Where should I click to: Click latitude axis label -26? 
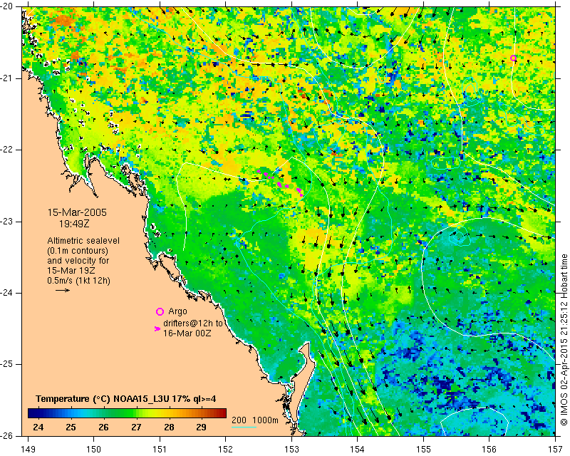point(7,435)
